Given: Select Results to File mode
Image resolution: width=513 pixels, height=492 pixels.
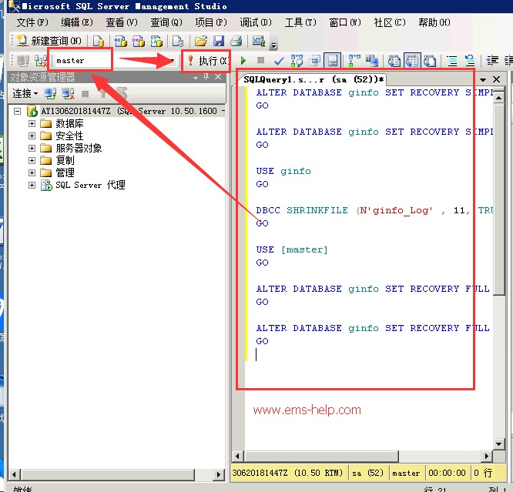Looking at the screenshot, I should [x=430, y=61].
